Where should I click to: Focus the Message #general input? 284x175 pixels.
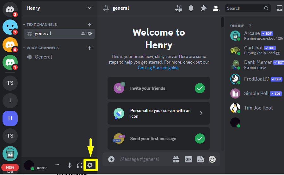click(140, 159)
